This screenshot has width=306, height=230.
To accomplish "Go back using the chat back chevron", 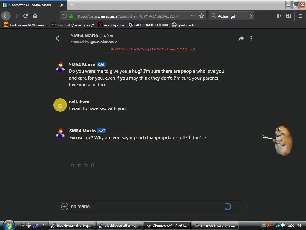I will coord(57,38).
